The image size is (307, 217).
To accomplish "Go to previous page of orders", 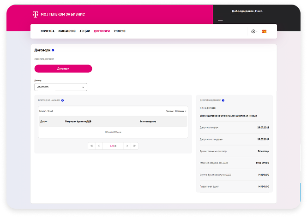I will coord(99,146).
